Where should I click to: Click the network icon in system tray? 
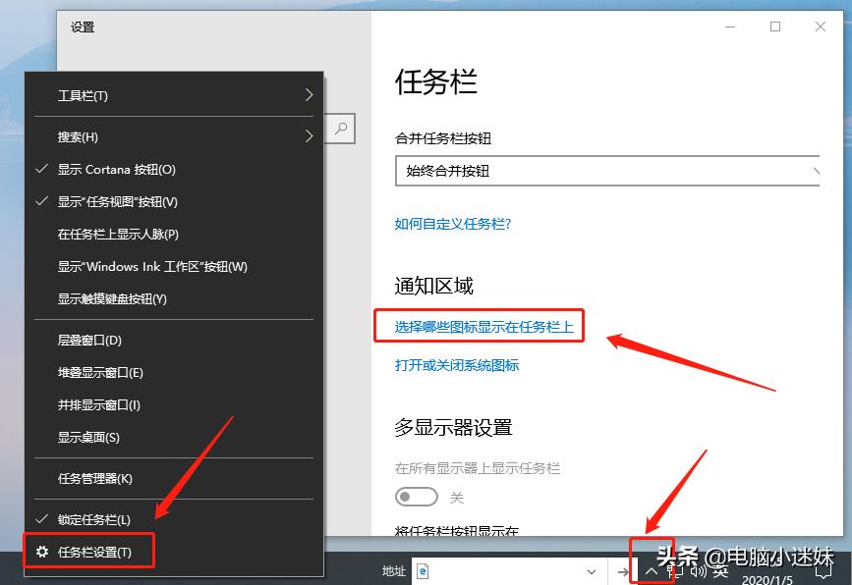coord(671,570)
